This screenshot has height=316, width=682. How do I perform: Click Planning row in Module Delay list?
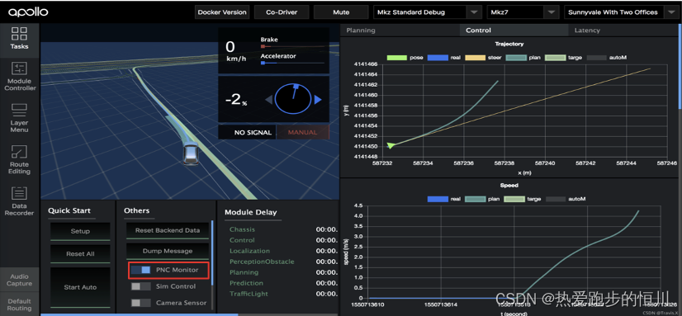(283, 272)
